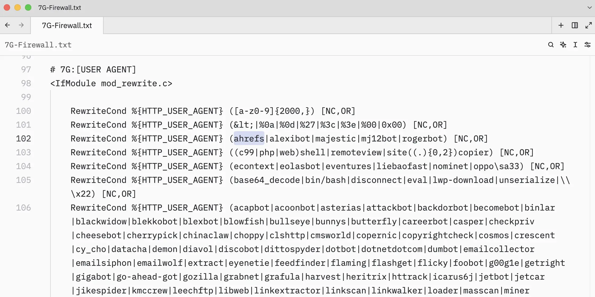Click 'blackwidow' in the bot list

[x=101, y=222]
